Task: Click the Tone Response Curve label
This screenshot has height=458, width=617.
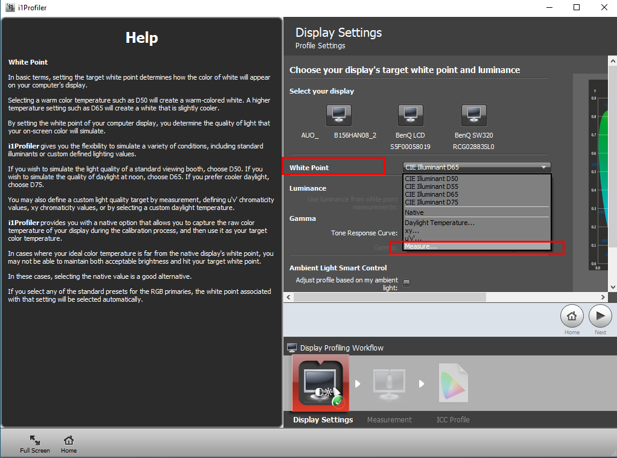Action: pyautogui.click(x=364, y=233)
